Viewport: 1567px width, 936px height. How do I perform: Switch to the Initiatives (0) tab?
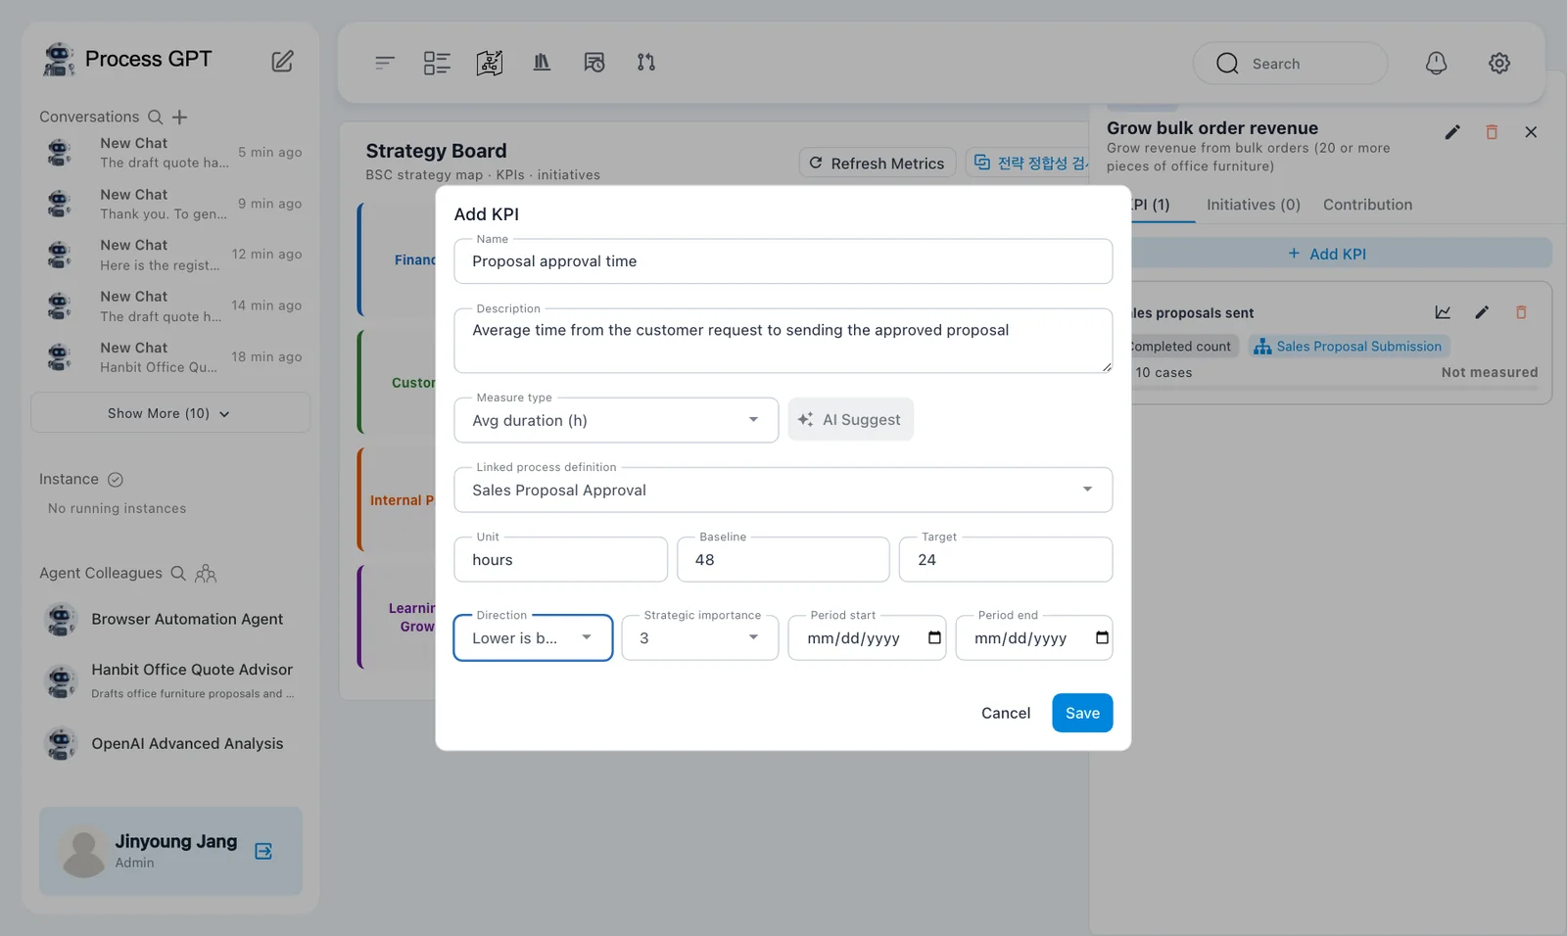[x=1253, y=205]
